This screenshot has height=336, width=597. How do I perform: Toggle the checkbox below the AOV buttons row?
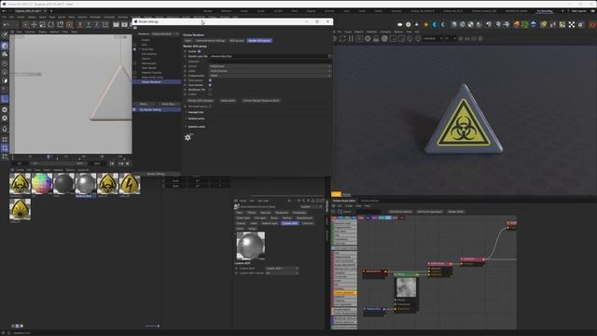click(x=210, y=106)
